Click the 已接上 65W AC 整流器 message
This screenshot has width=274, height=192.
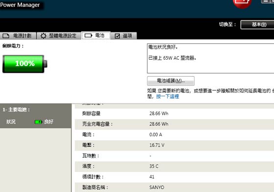(x=172, y=58)
